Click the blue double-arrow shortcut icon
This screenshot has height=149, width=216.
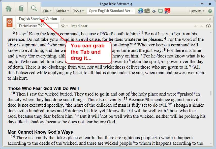click(154, 11)
